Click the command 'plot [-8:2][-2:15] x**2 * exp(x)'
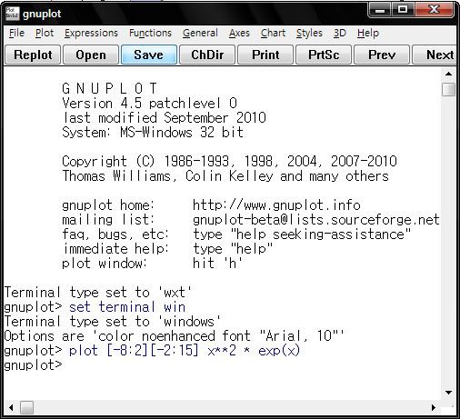 click(x=185, y=351)
